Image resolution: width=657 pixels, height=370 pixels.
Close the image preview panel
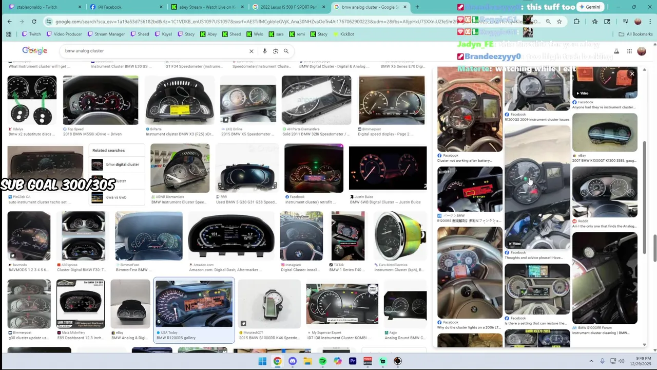pyautogui.click(x=632, y=74)
